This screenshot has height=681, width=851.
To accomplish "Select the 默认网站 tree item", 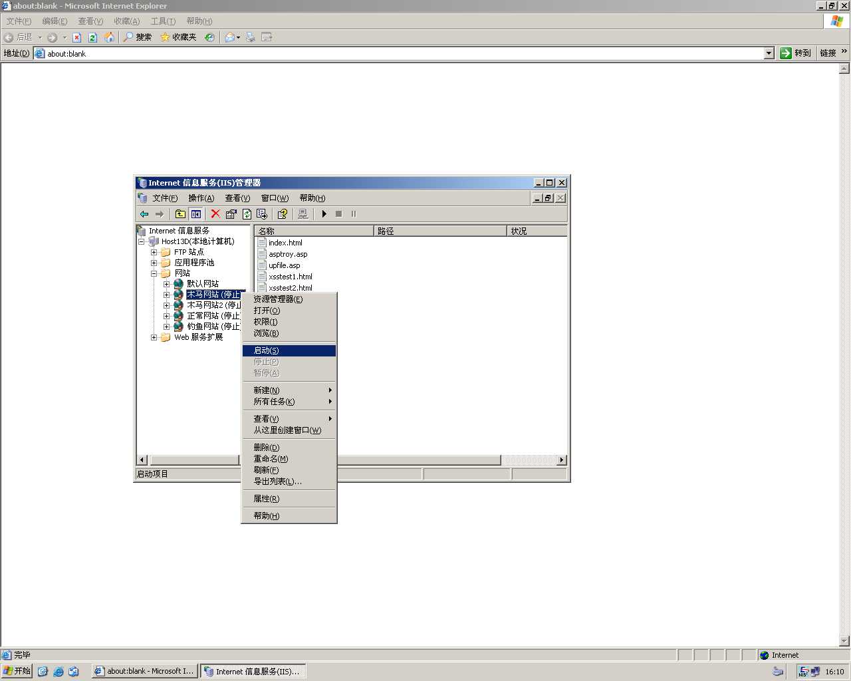I will point(203,284).
